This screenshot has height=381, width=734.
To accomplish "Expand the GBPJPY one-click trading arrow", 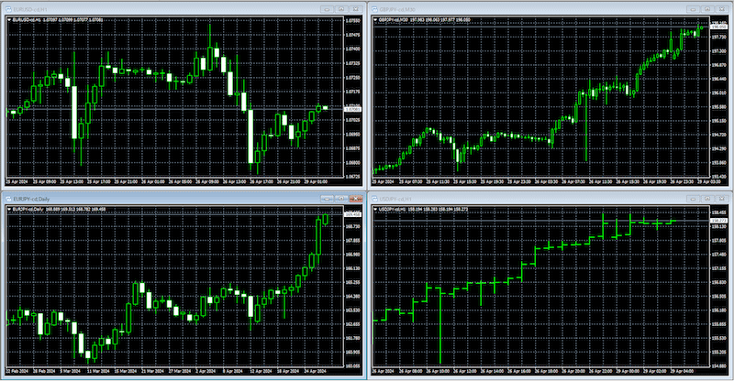I will pyautogui.click(x=375, y=19).
